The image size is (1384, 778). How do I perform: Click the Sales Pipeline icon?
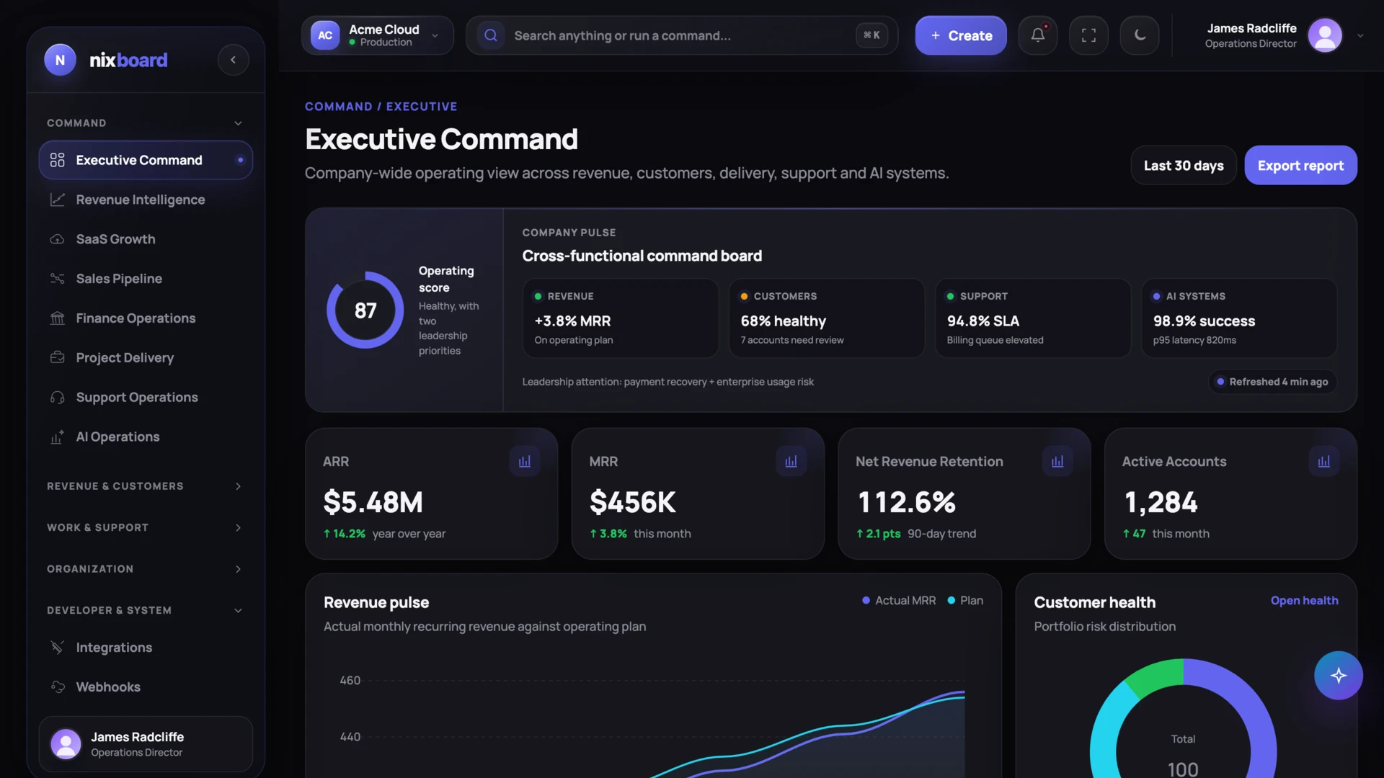pos(58,279)
